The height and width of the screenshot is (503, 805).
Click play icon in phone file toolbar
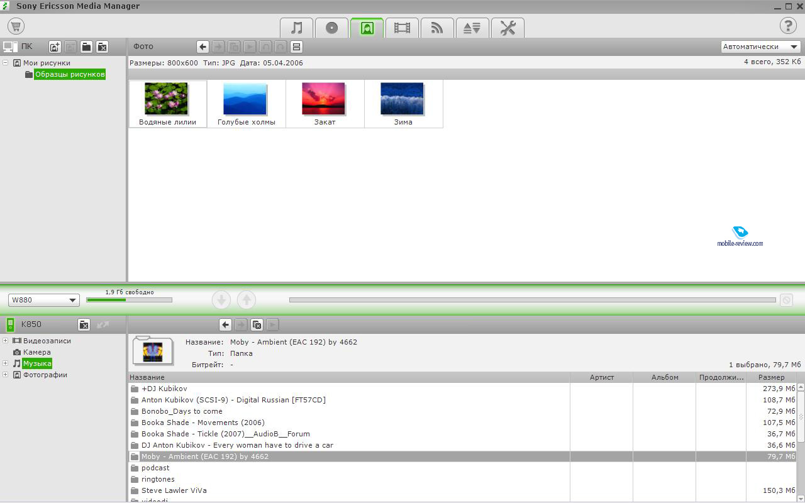coord(272,324)
